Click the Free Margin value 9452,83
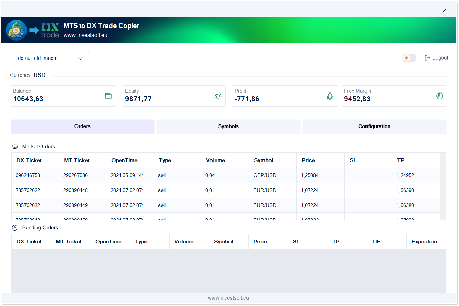Viewport: 459px width, 306px height. [357, 99]
